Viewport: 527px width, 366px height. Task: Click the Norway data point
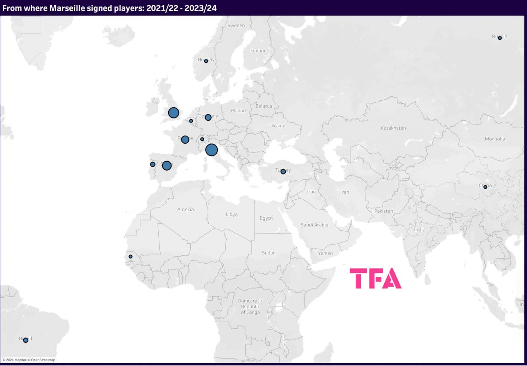pyautogui.click(x=206, y=61)
